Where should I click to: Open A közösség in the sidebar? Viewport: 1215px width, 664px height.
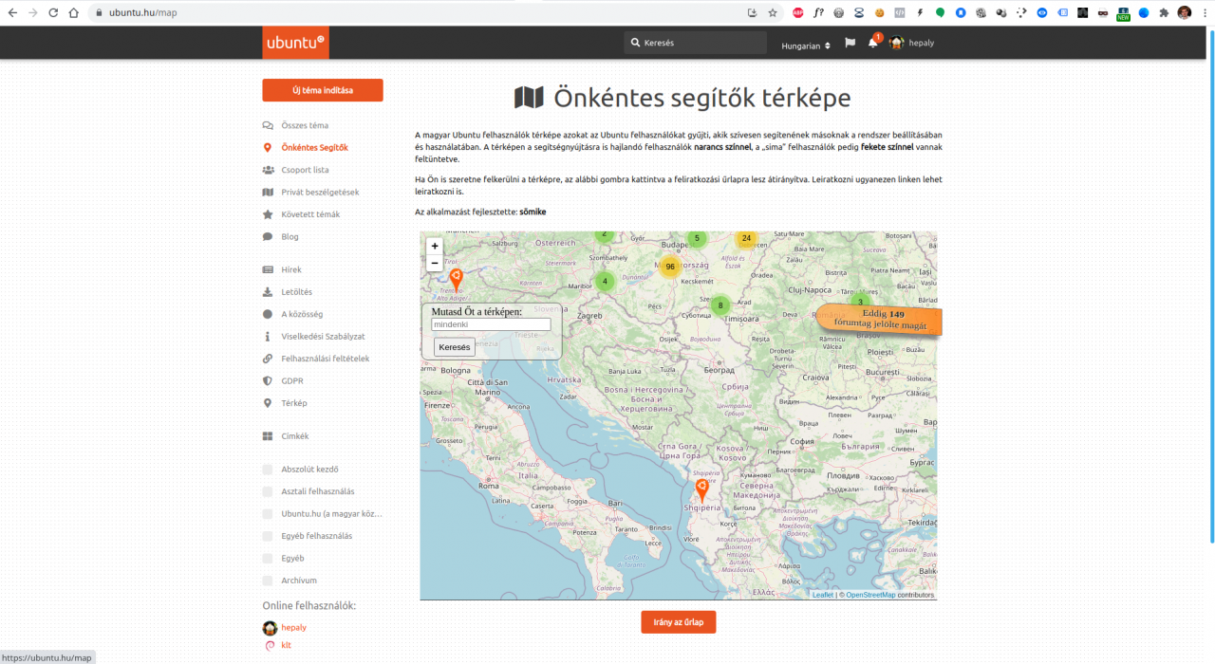[302, 314]
